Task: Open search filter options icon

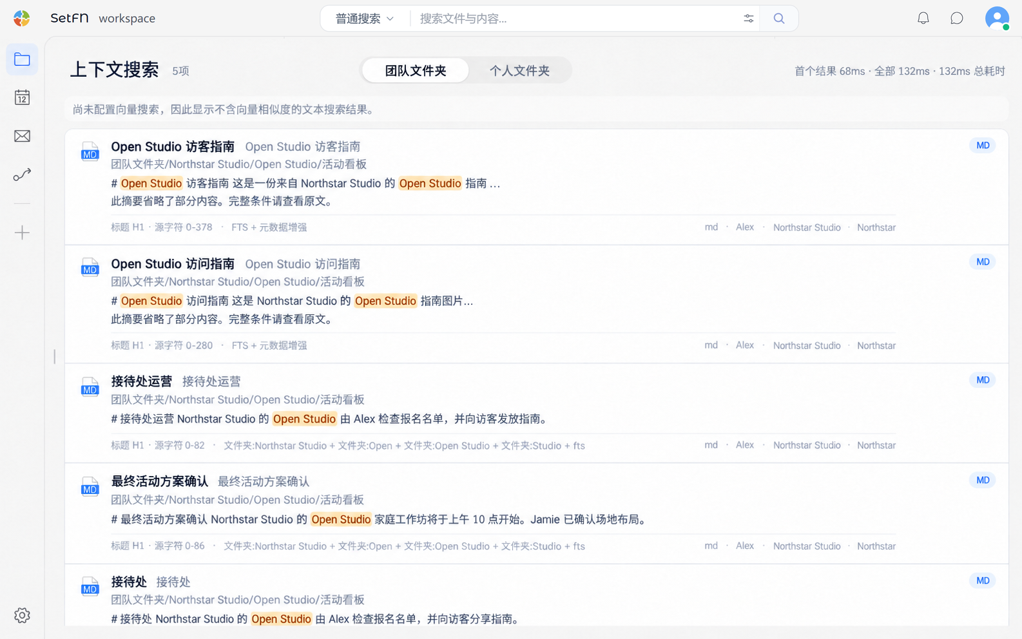Action: pos(748,19)
